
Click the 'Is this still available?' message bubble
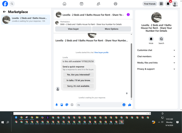(78, 62)
